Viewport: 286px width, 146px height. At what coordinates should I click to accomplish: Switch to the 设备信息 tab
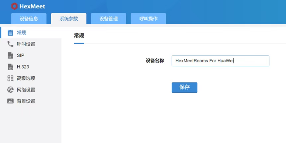pos(29,19)
